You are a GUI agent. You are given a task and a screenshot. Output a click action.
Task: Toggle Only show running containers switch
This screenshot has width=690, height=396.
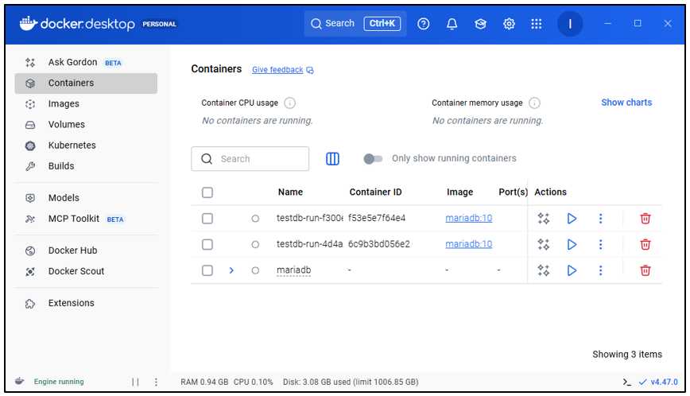tap(373, 159)
